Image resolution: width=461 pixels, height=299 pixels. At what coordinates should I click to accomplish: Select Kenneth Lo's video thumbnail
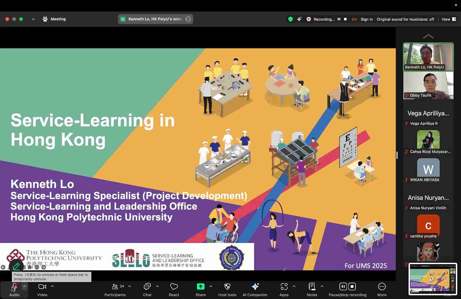coord(428,57)
